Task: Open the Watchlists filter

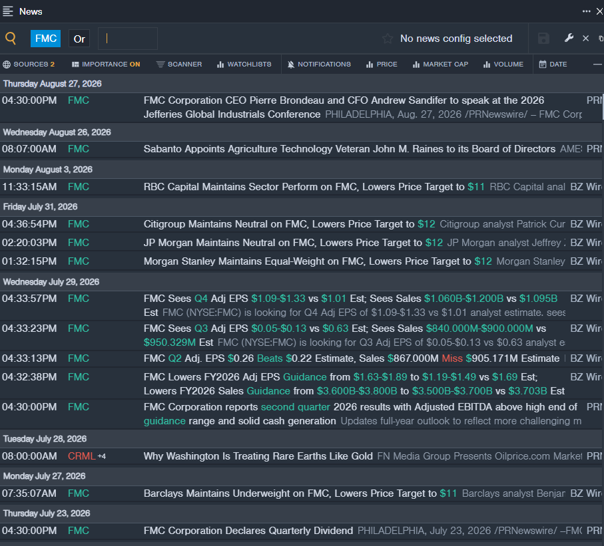Action: (x=244, y=65)
